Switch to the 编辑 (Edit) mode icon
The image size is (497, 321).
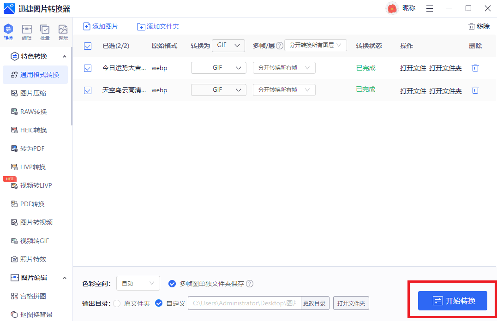(x=27, y=31)
